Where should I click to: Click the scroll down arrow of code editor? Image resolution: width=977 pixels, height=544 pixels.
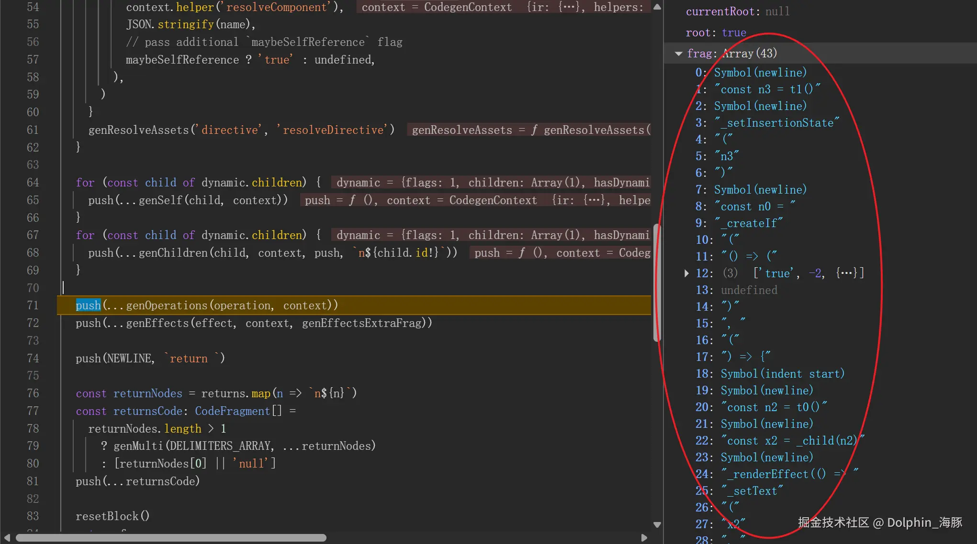[657, 524]
